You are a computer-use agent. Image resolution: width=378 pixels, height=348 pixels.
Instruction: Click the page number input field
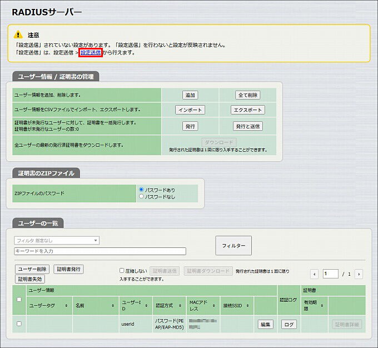click(x=331, y=274)
